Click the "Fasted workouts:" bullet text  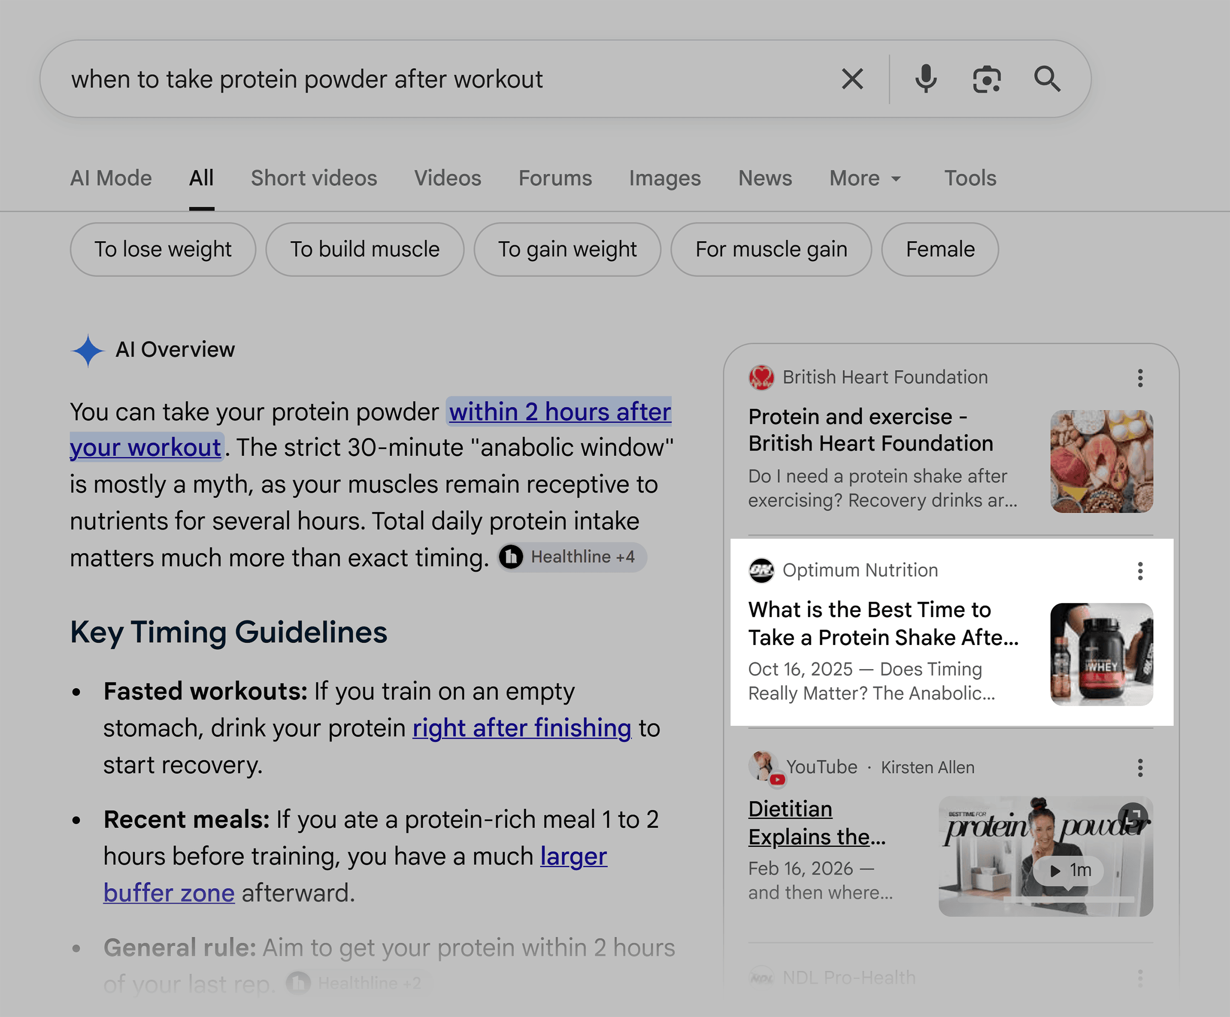(205, 691)
